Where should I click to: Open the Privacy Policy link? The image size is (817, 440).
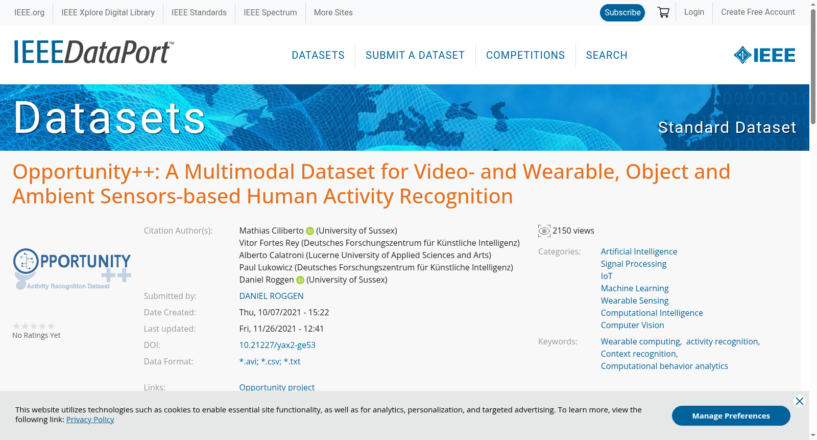tap(90, 420)
